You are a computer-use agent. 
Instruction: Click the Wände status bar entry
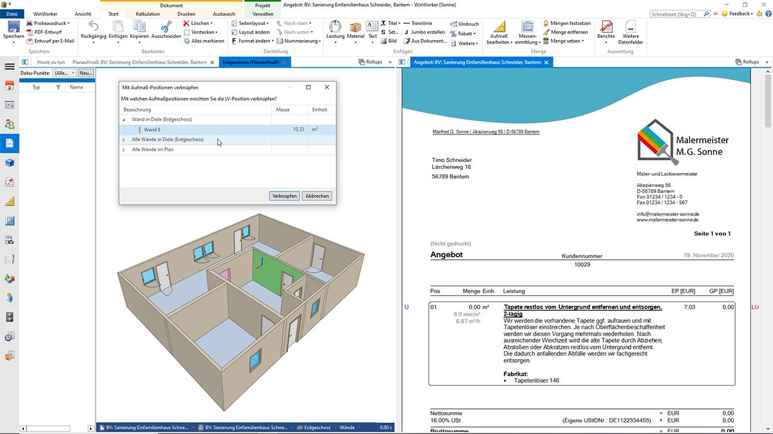coord(347,428)
